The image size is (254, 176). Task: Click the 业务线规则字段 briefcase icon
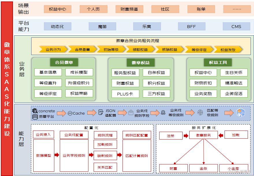[131, 112]
